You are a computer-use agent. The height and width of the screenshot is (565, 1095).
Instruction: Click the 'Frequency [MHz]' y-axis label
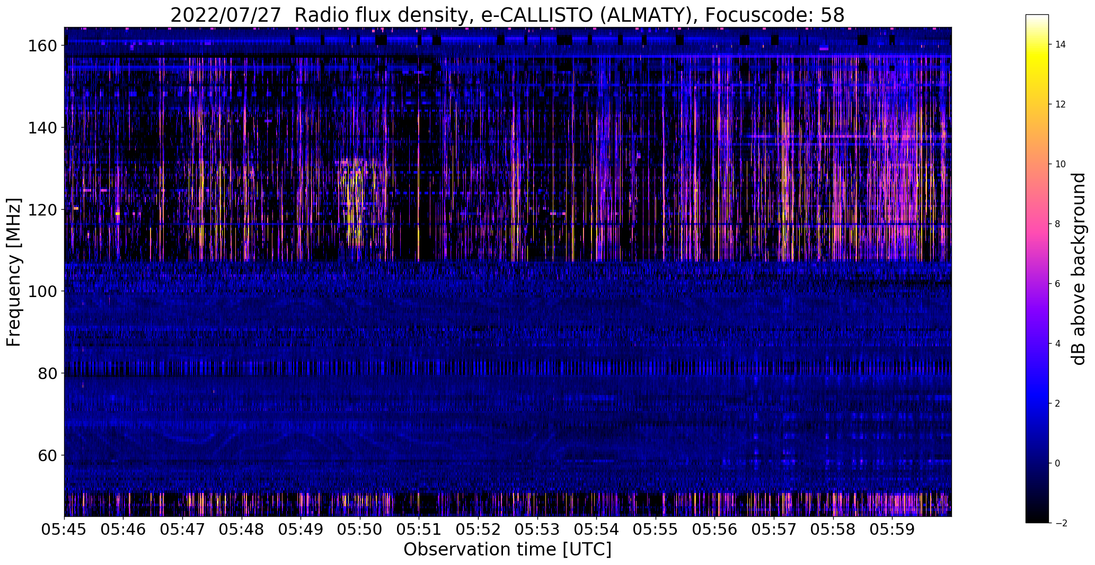[x=14, y=272]
